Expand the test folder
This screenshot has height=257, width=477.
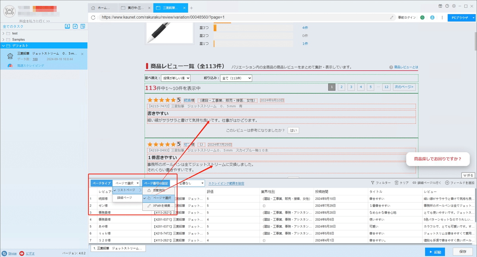(3, 33)
